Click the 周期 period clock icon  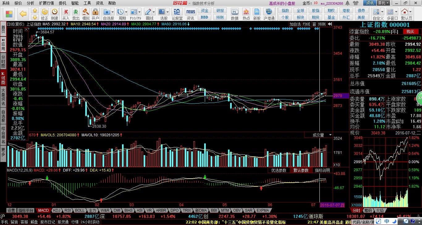click(120, 12)
